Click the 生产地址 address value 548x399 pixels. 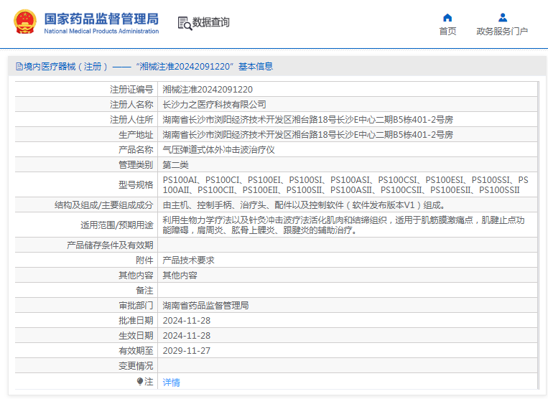point(308,135)
